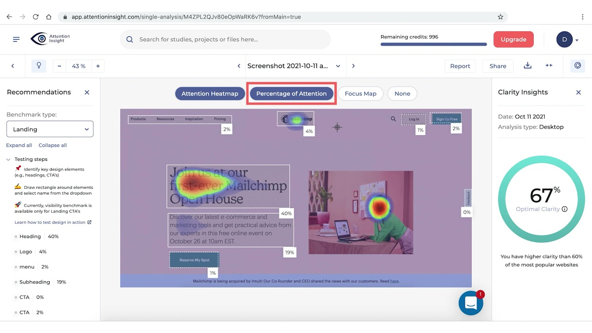Switch to Attention Heatmap view
Image resolution: width=592 pixels, height=333 pixels.
[x=210, y=93]
